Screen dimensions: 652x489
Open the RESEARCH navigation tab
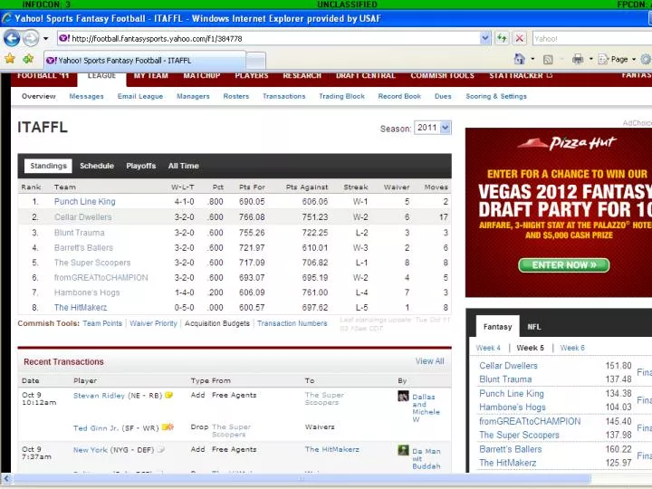coord(302,76)
